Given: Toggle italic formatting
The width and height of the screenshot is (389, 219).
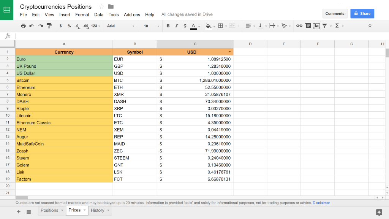Looking at the screenshot, I should click(176, 26).
